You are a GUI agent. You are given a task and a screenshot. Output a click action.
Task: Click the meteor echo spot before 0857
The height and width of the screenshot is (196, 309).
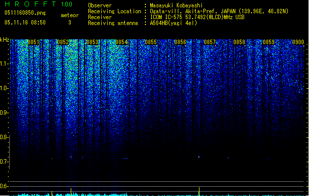click(x=199, y=157)
